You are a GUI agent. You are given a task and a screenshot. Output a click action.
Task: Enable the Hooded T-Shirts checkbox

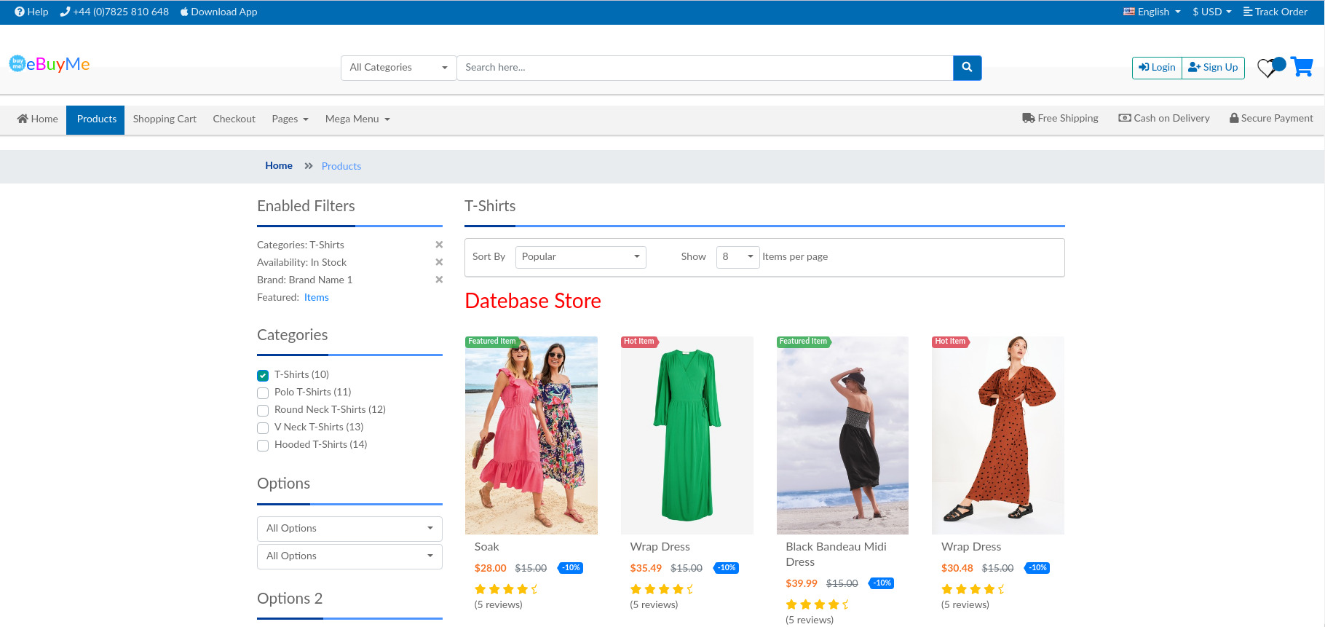pyautogui.click(x=263, y=446)
